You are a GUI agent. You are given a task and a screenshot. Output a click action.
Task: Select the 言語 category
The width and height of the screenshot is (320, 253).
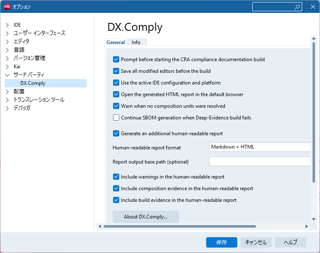(x=19, y=50)
